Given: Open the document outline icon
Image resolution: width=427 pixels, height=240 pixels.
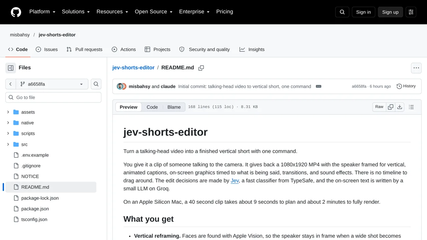Looking at the screenshot, I should coord(411,107).
